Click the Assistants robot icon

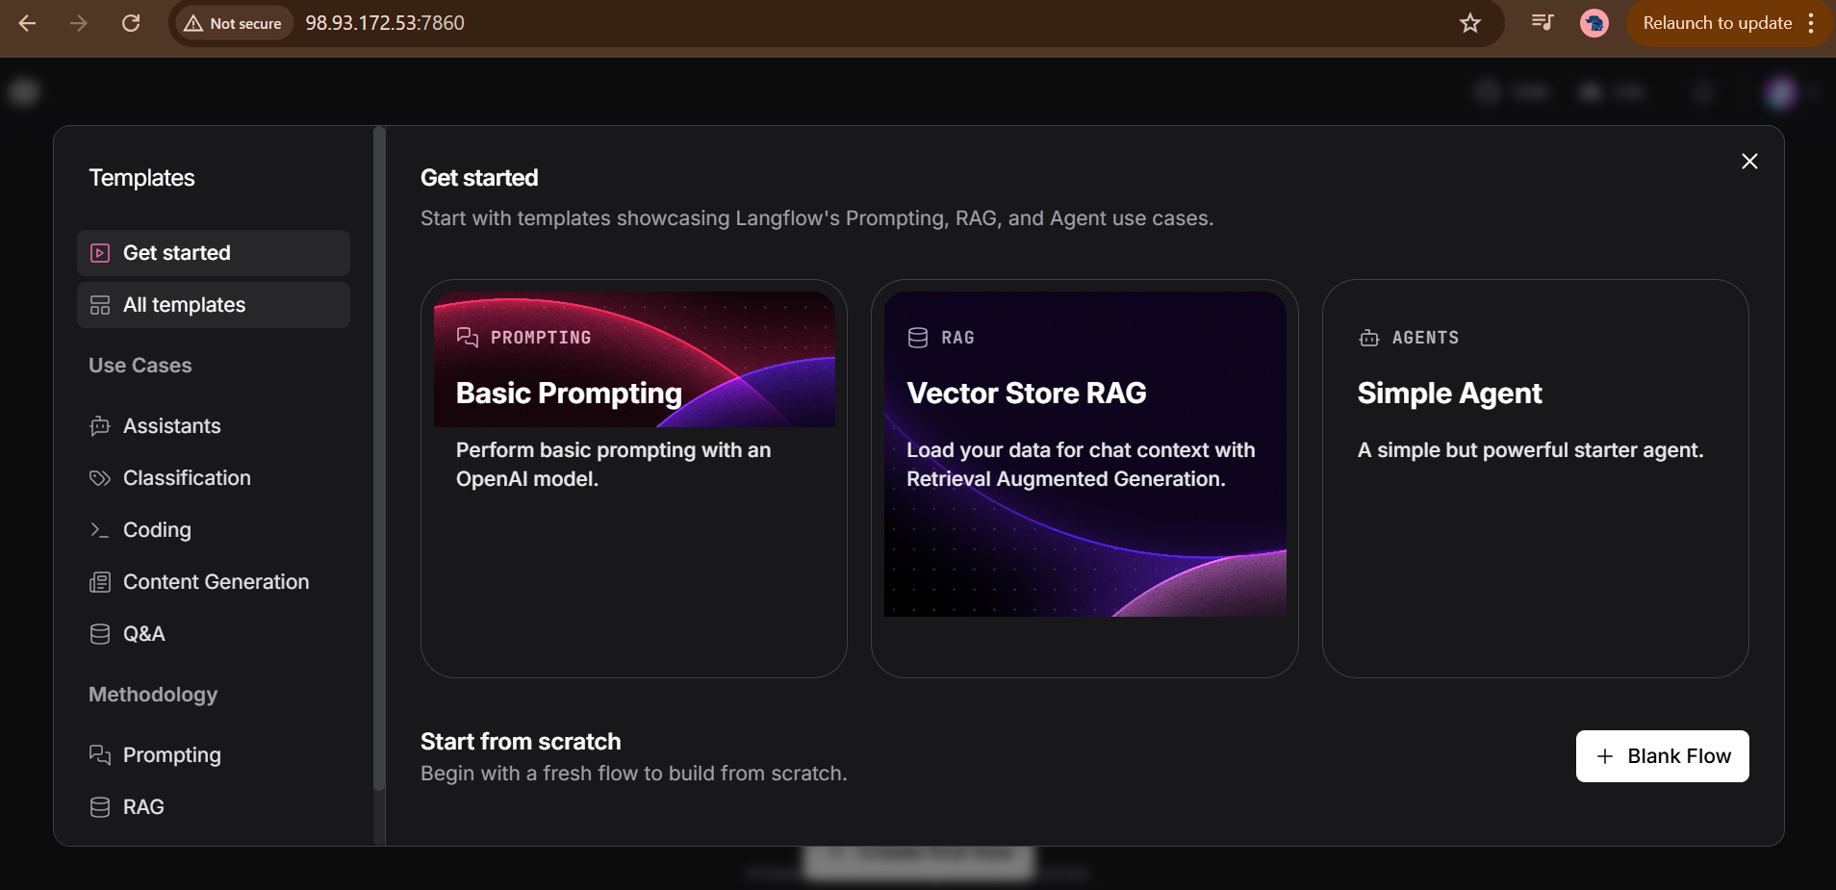pyautogui.click(x=100, y=426)
